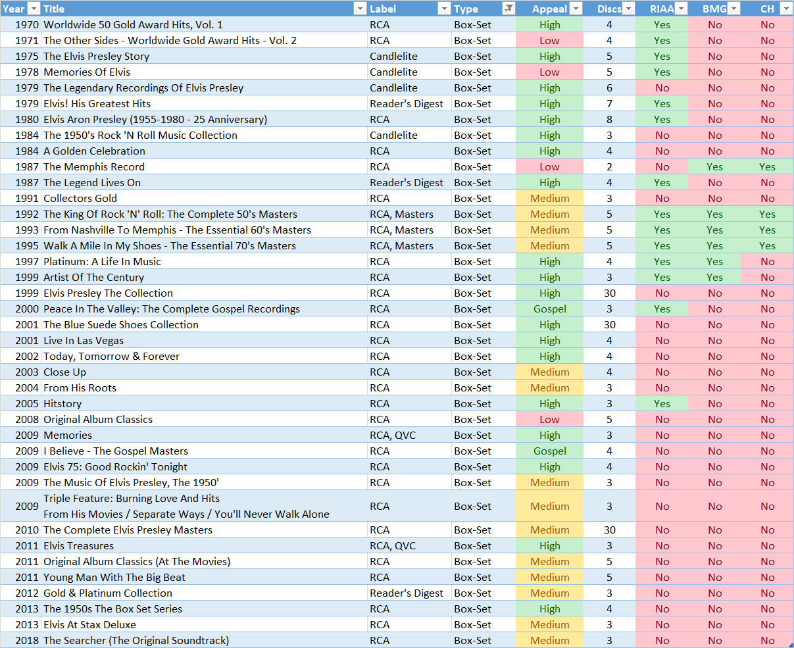Click the BMG 'Yes' cell for 'Artist Of The Century'

coord(714,277)
